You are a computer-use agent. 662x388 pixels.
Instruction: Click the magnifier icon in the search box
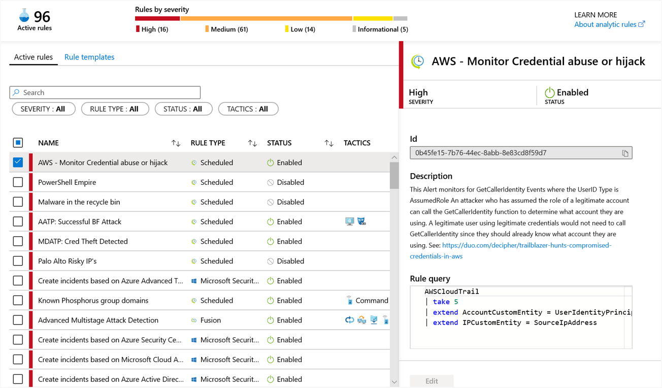pyautogui.click(x=16, y=92)
